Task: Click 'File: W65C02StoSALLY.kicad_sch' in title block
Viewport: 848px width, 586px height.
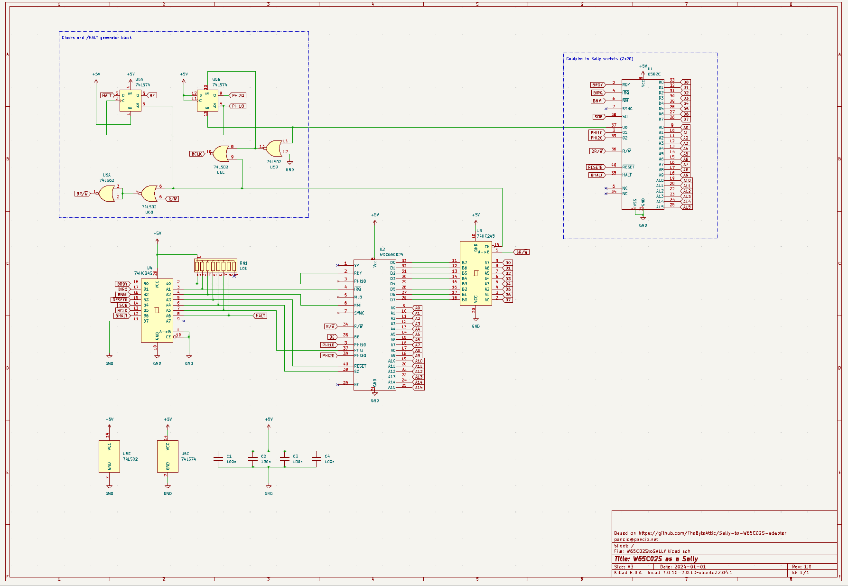Action: coord(652,551)
